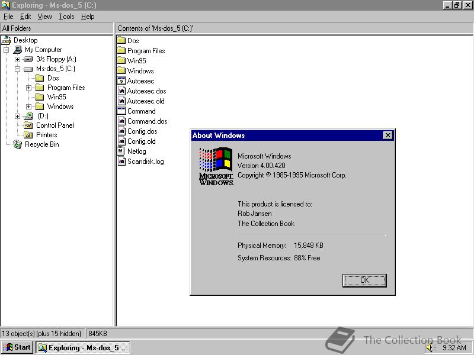The height and width of the screenshot is (355, 474).
Task: Open the Help menu
Action: point(88,17)
